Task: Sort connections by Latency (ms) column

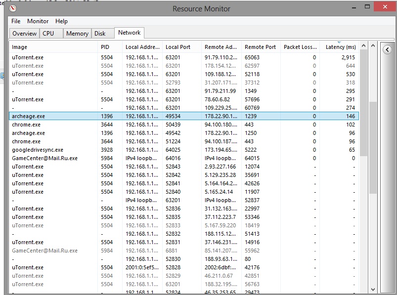Action: 340,47
